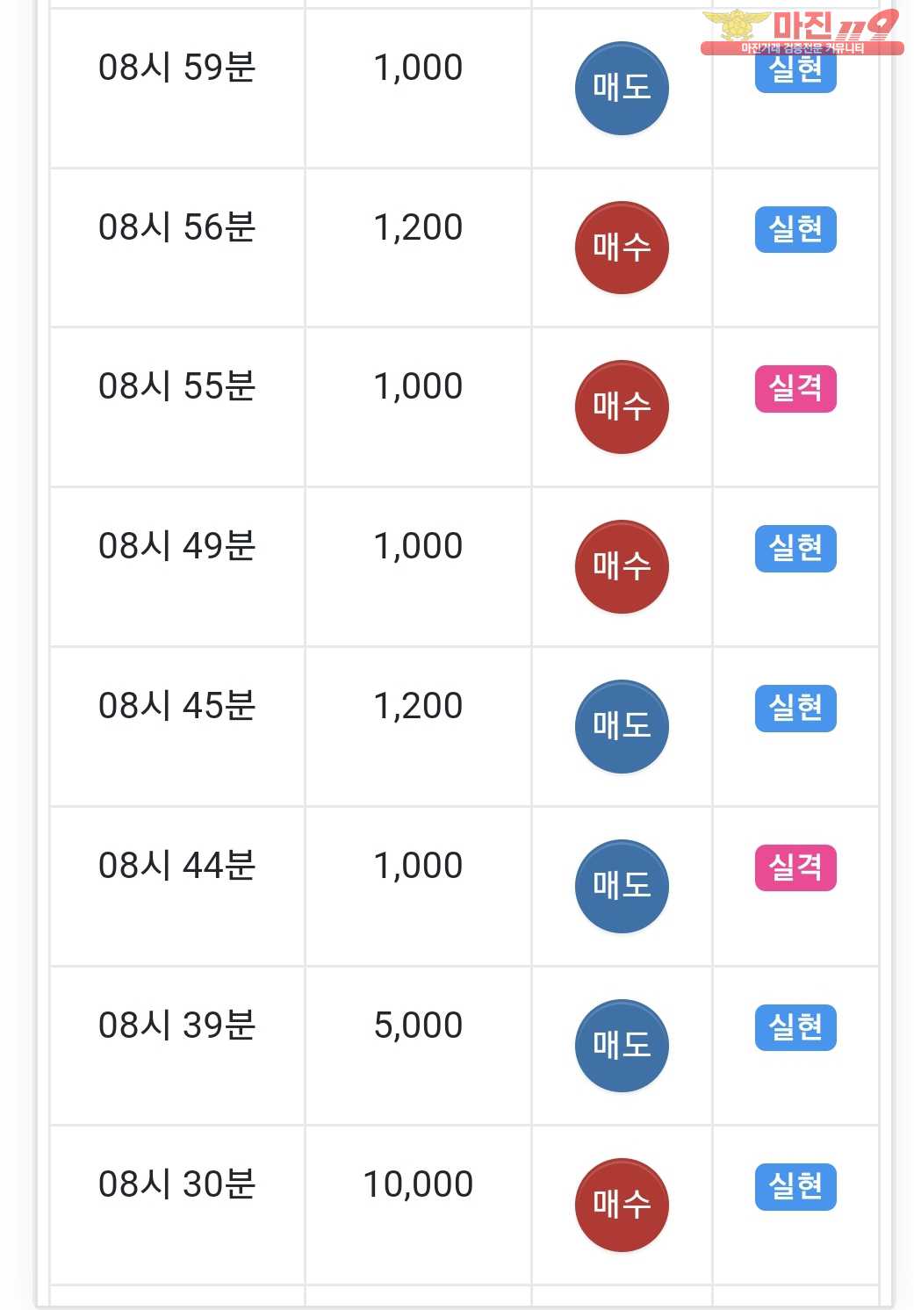The width and height of the screenshot is (914, 1310).
Task: Open the 마진119 logo at top right
Action: (x=802, y=32)
